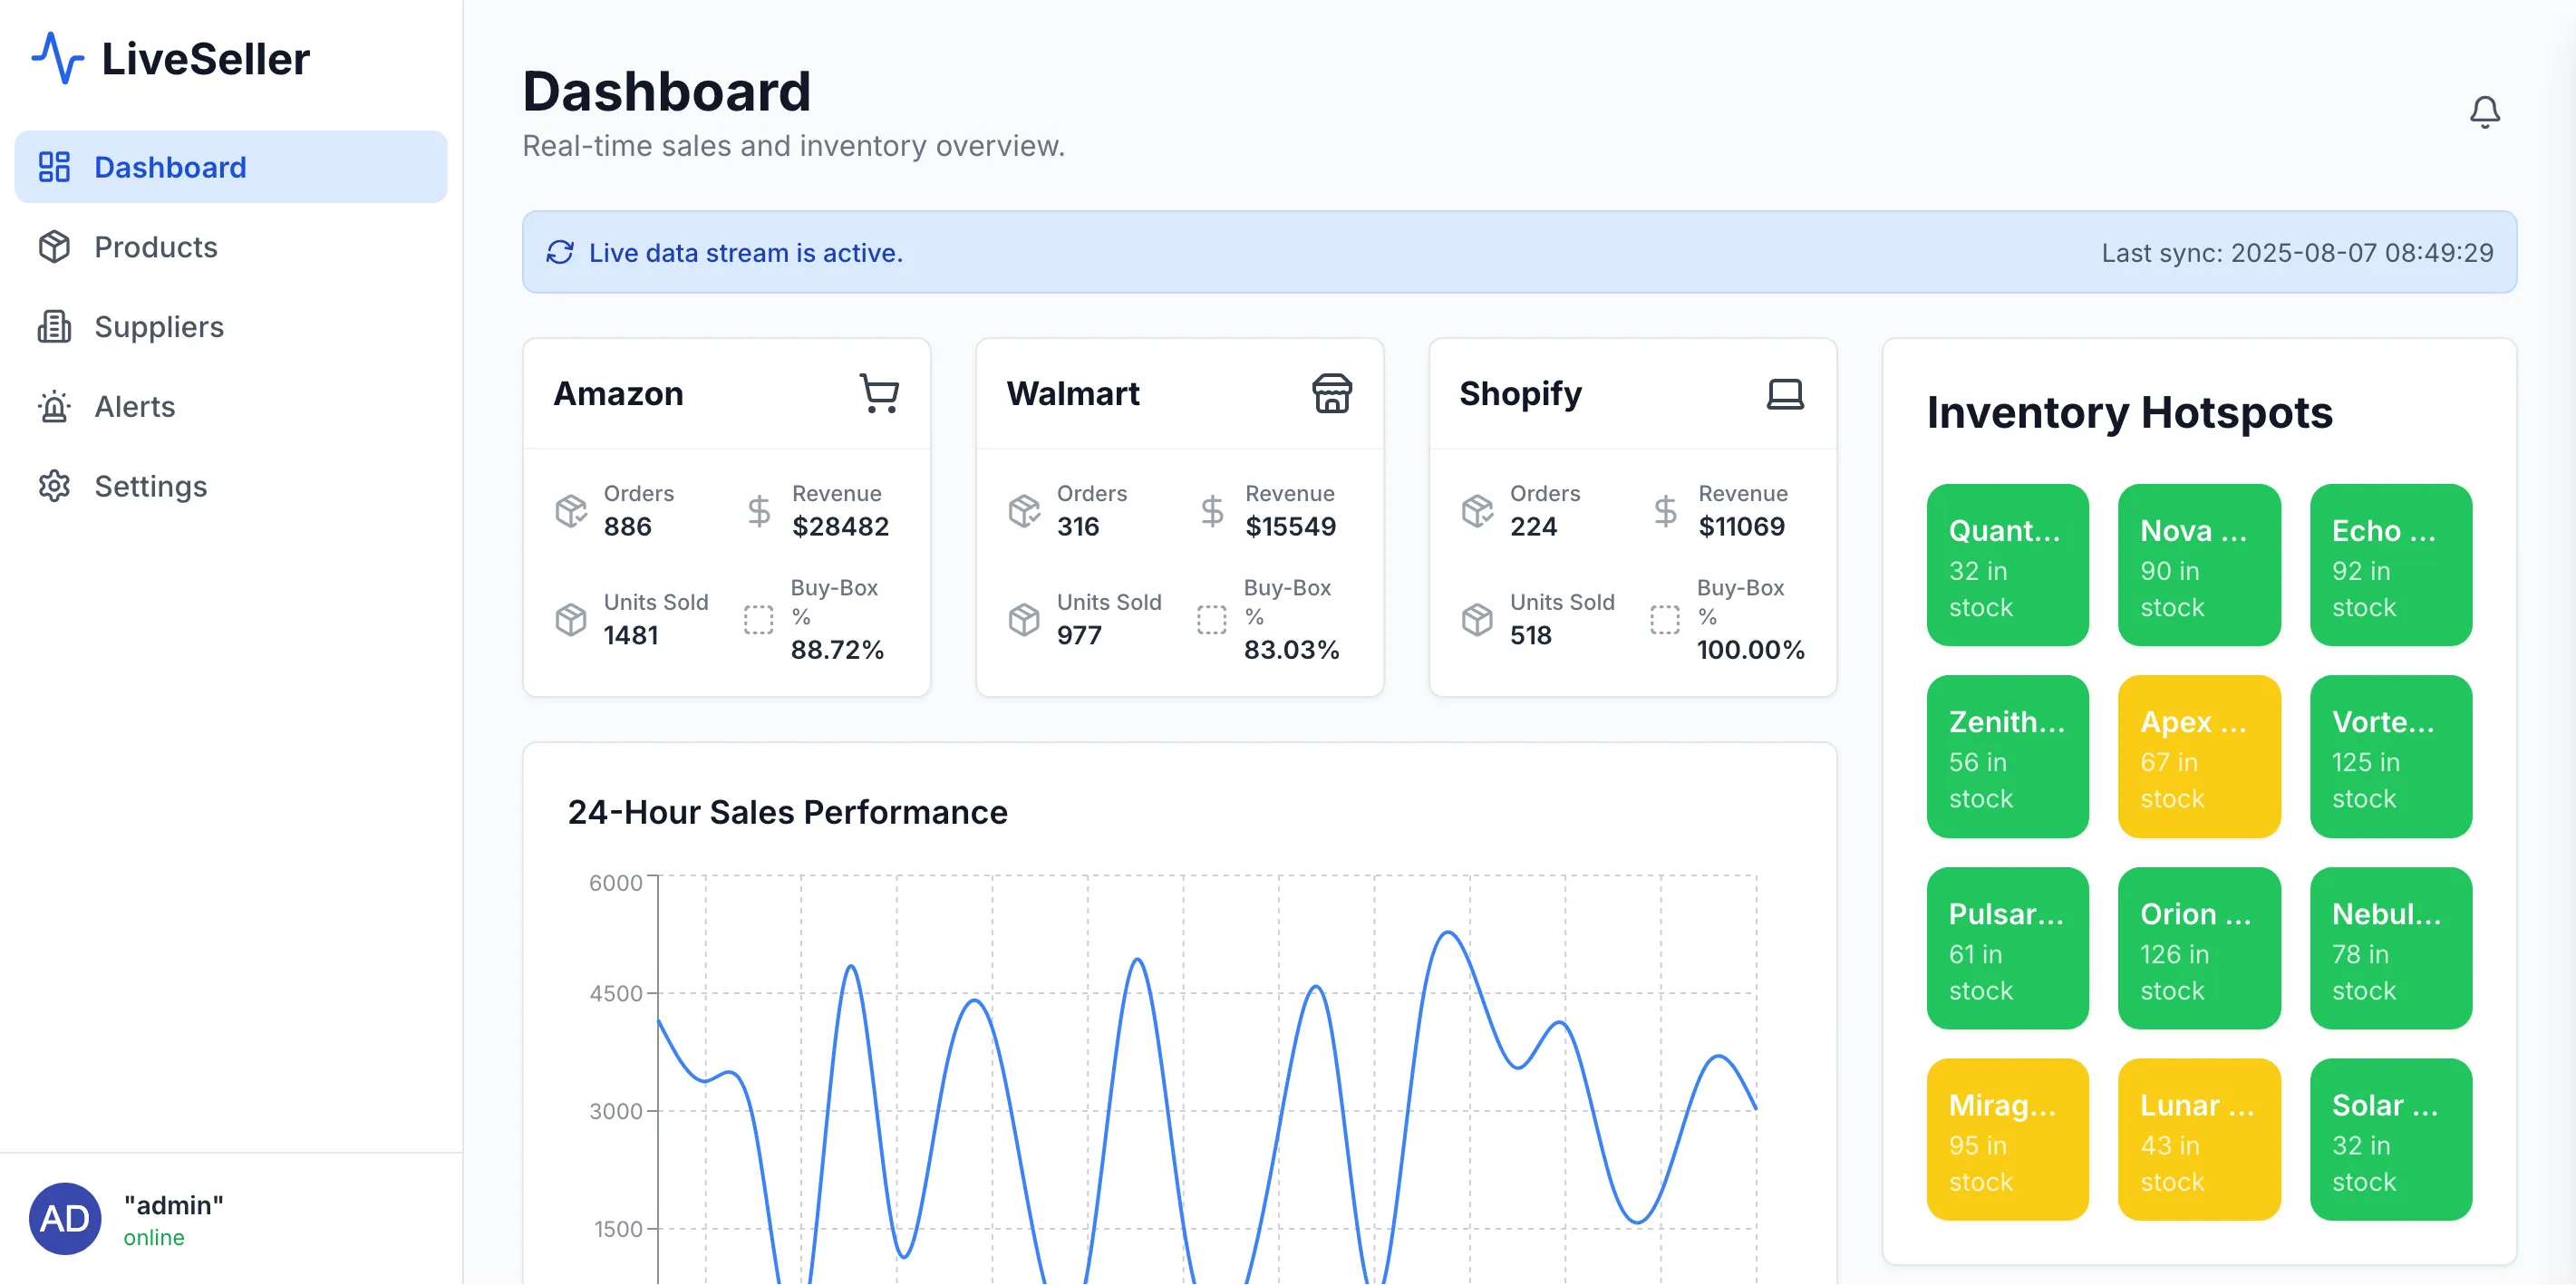Go to Suppliers in sidebar
Image resolution: width=2576 pixels, height=1285 pixels.
click(x=158, y=327)
